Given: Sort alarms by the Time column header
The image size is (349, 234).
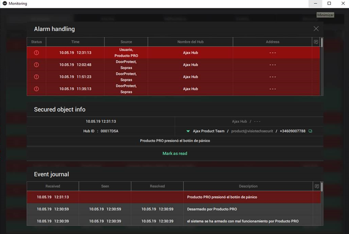Looking at the screenshot, I should [x=75, y=42].
